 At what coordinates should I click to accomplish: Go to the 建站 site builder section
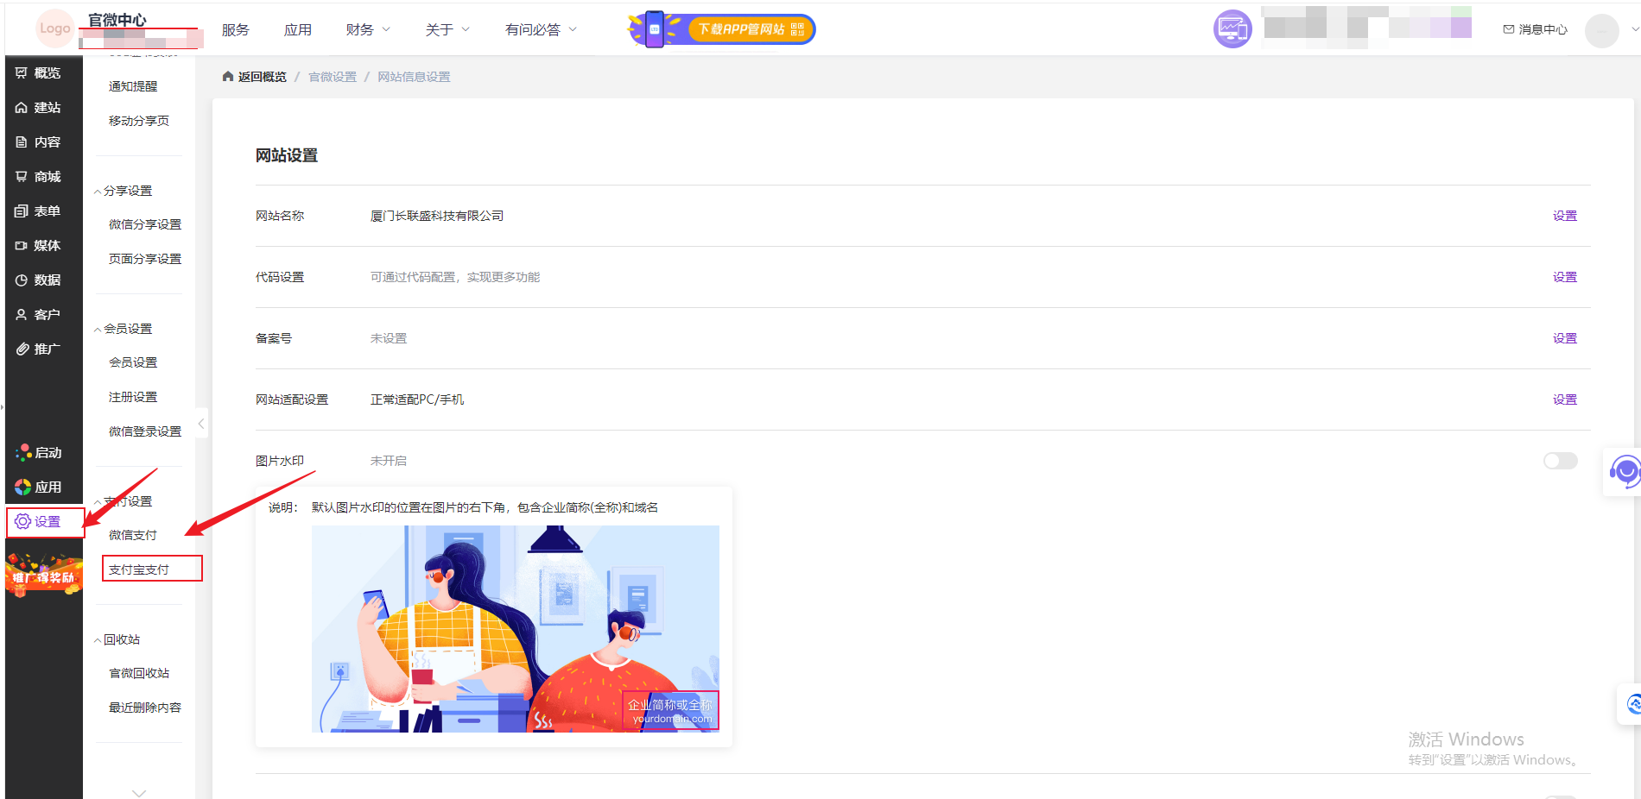pos(39,108)
